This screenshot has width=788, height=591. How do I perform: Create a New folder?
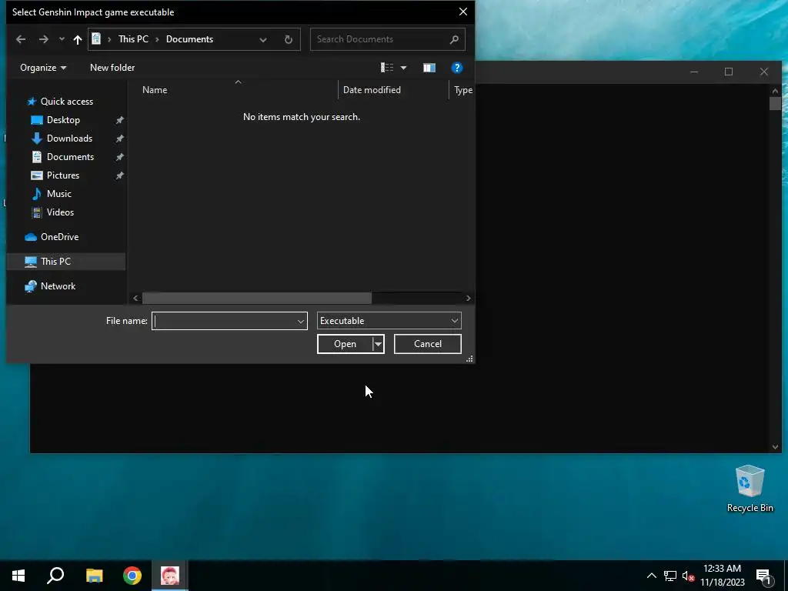point(112,68)
